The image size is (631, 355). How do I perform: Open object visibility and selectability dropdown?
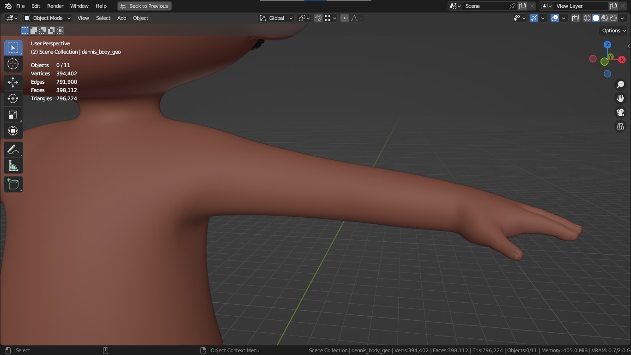click(520, 18)
